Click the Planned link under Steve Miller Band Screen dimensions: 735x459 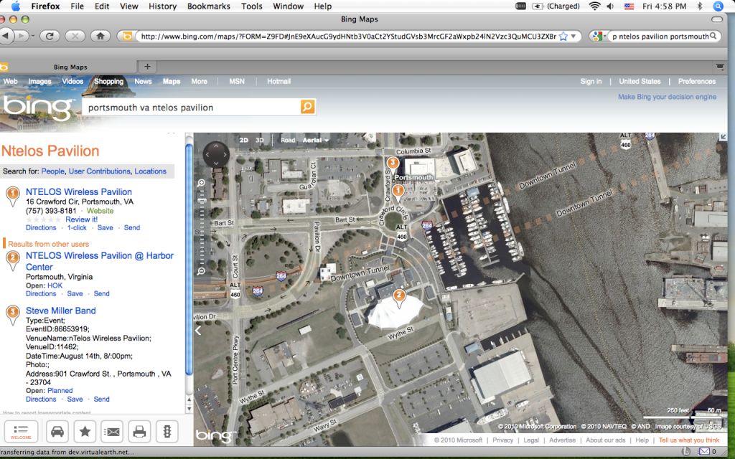pyautogui.click(x=60, y=391)
